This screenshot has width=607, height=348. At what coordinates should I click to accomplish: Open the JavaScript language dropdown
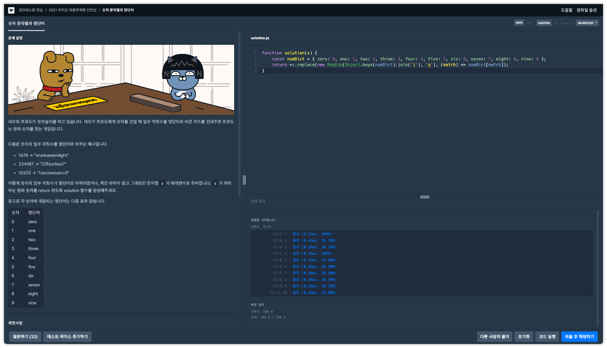587,23
